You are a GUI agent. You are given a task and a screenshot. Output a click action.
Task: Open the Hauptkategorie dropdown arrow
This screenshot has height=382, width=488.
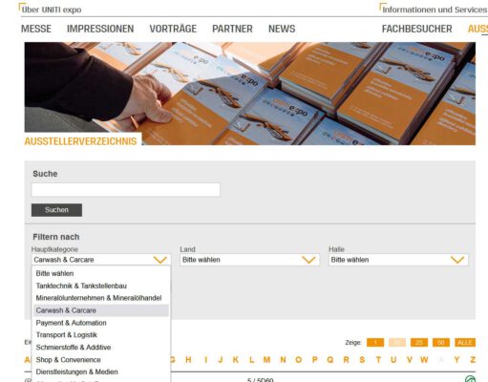(160, 260)
